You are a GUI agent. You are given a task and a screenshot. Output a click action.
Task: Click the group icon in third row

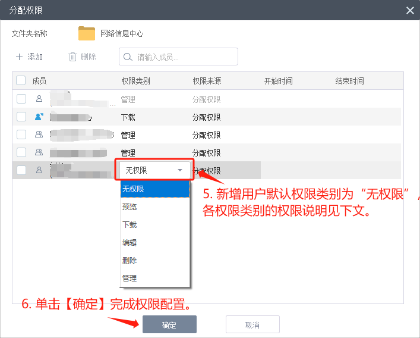point(39,134)
